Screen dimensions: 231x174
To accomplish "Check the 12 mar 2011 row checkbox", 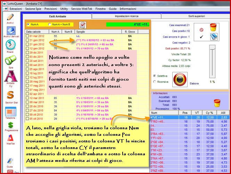I will pos(27,98).
